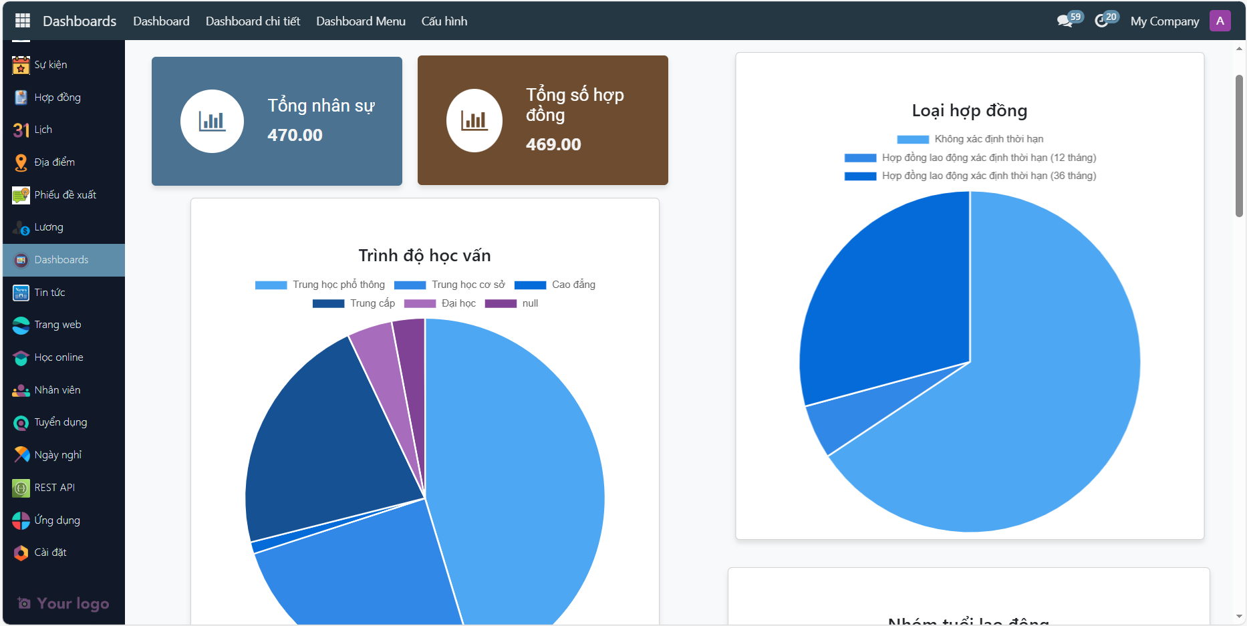Open the app launcher grid menu

click(x=21, y=20)
